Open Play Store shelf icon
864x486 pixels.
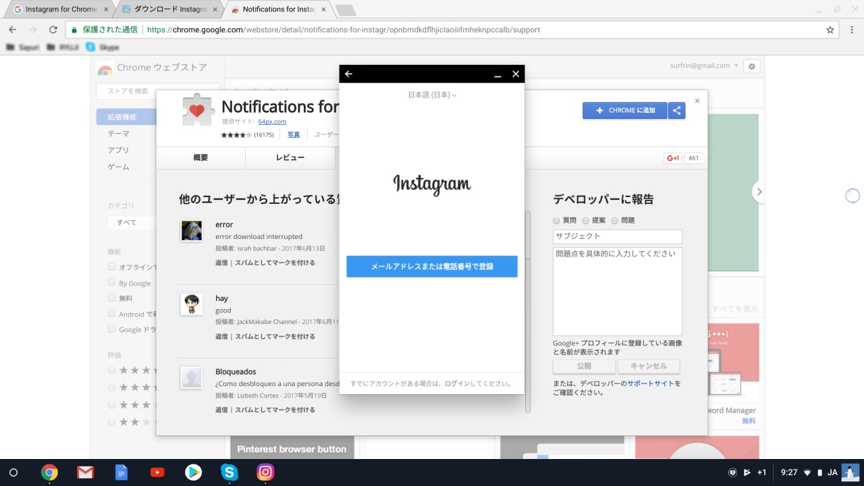pos(193,473)
